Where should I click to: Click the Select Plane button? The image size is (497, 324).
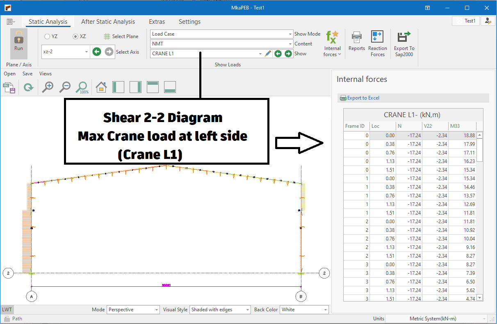(x=121, y=36)
